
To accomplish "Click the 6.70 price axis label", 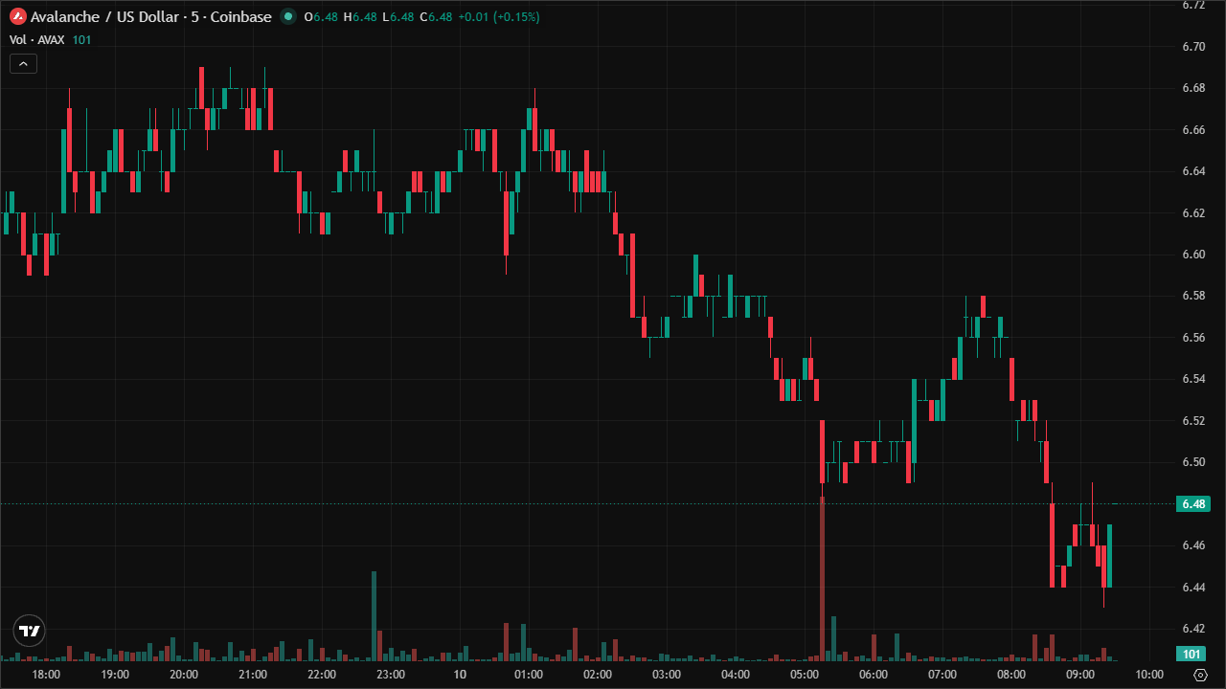I will 1192,46.
